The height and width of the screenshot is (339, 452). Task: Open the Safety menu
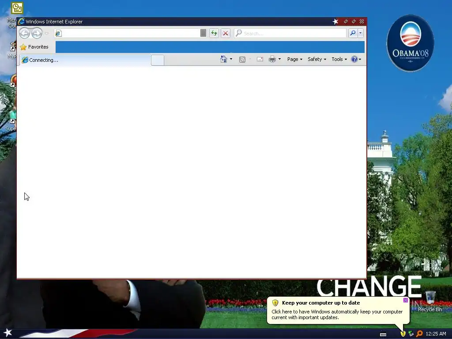[317, 59]
